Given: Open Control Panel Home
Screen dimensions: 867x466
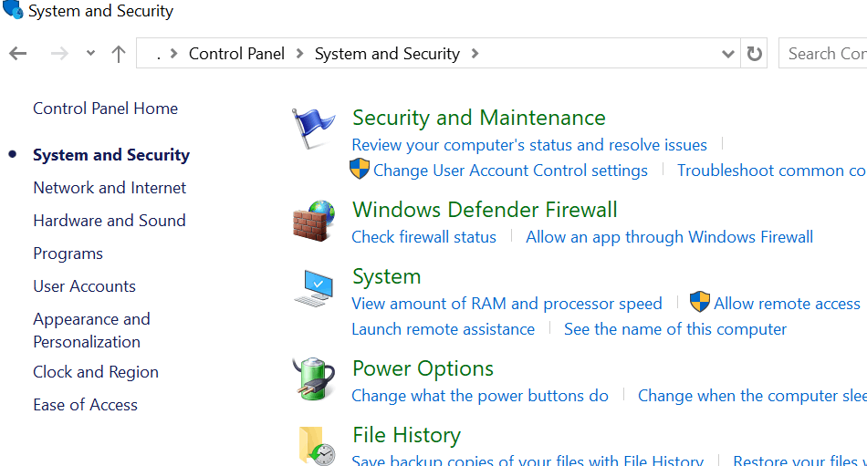Looking at the screenshot, I should (x=106, y=109).
